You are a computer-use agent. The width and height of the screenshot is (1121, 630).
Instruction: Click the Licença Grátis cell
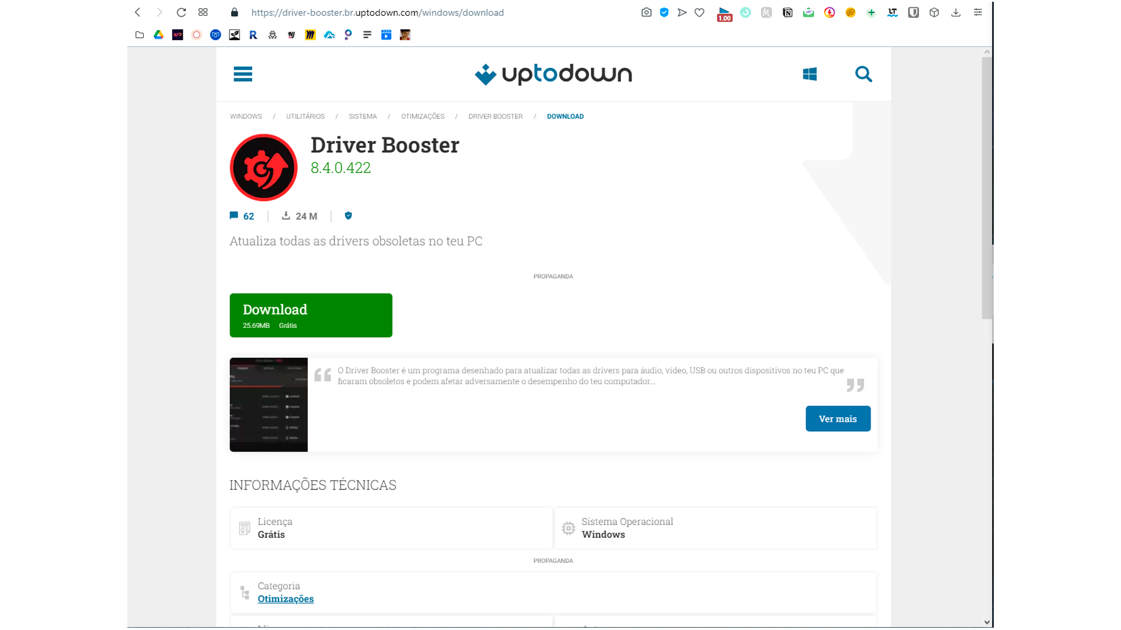[x=391, y=528]
